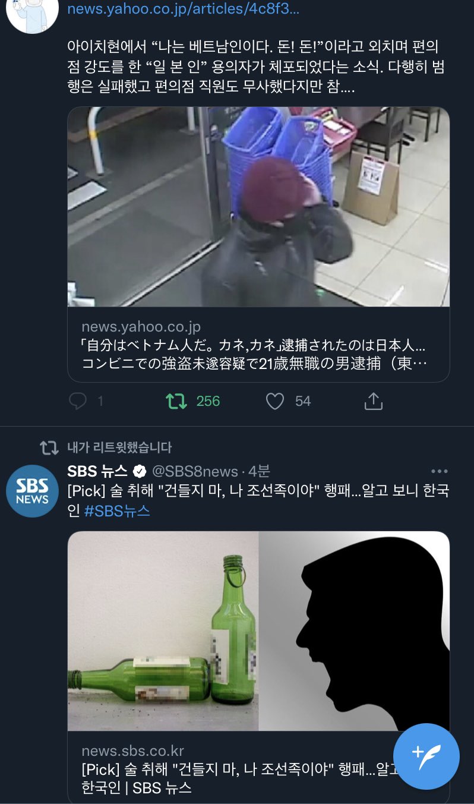The height and width of the screenshot is (804, 474).
Task: Click the verified badge next to SBS 뉴스
Action: pos(140,472)
